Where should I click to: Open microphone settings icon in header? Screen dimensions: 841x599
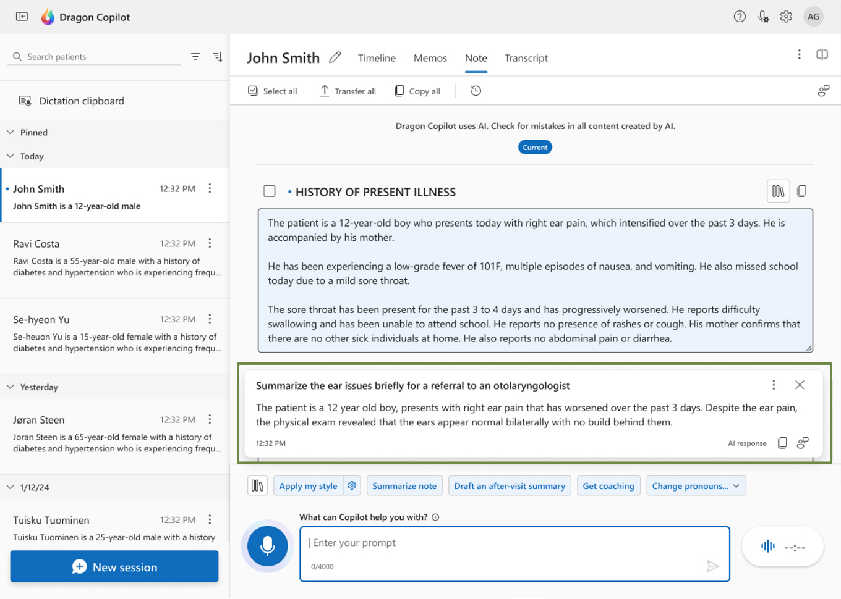pos(763,17)
